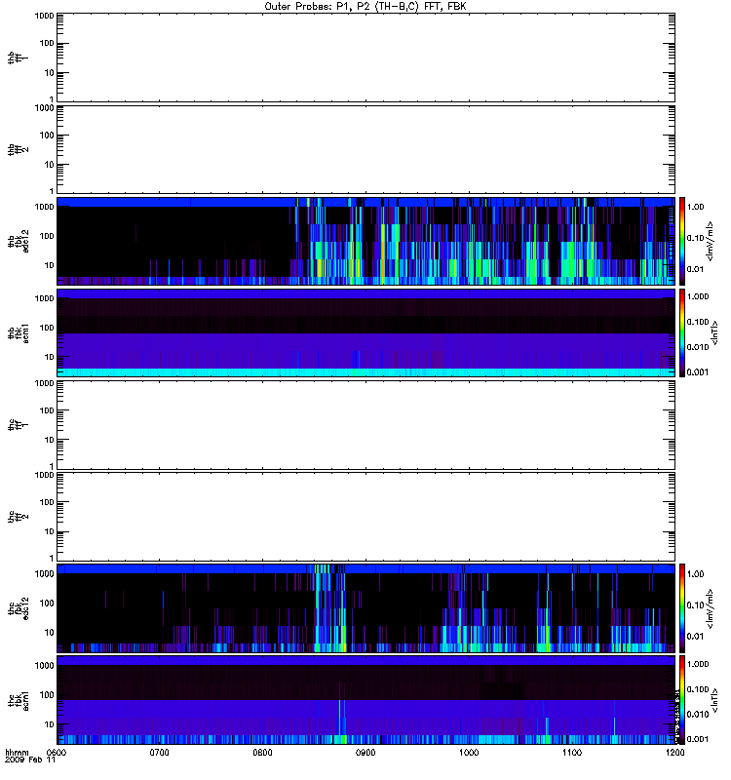
Task: Click the "0800" time axis label
Action: coord(262,753)
